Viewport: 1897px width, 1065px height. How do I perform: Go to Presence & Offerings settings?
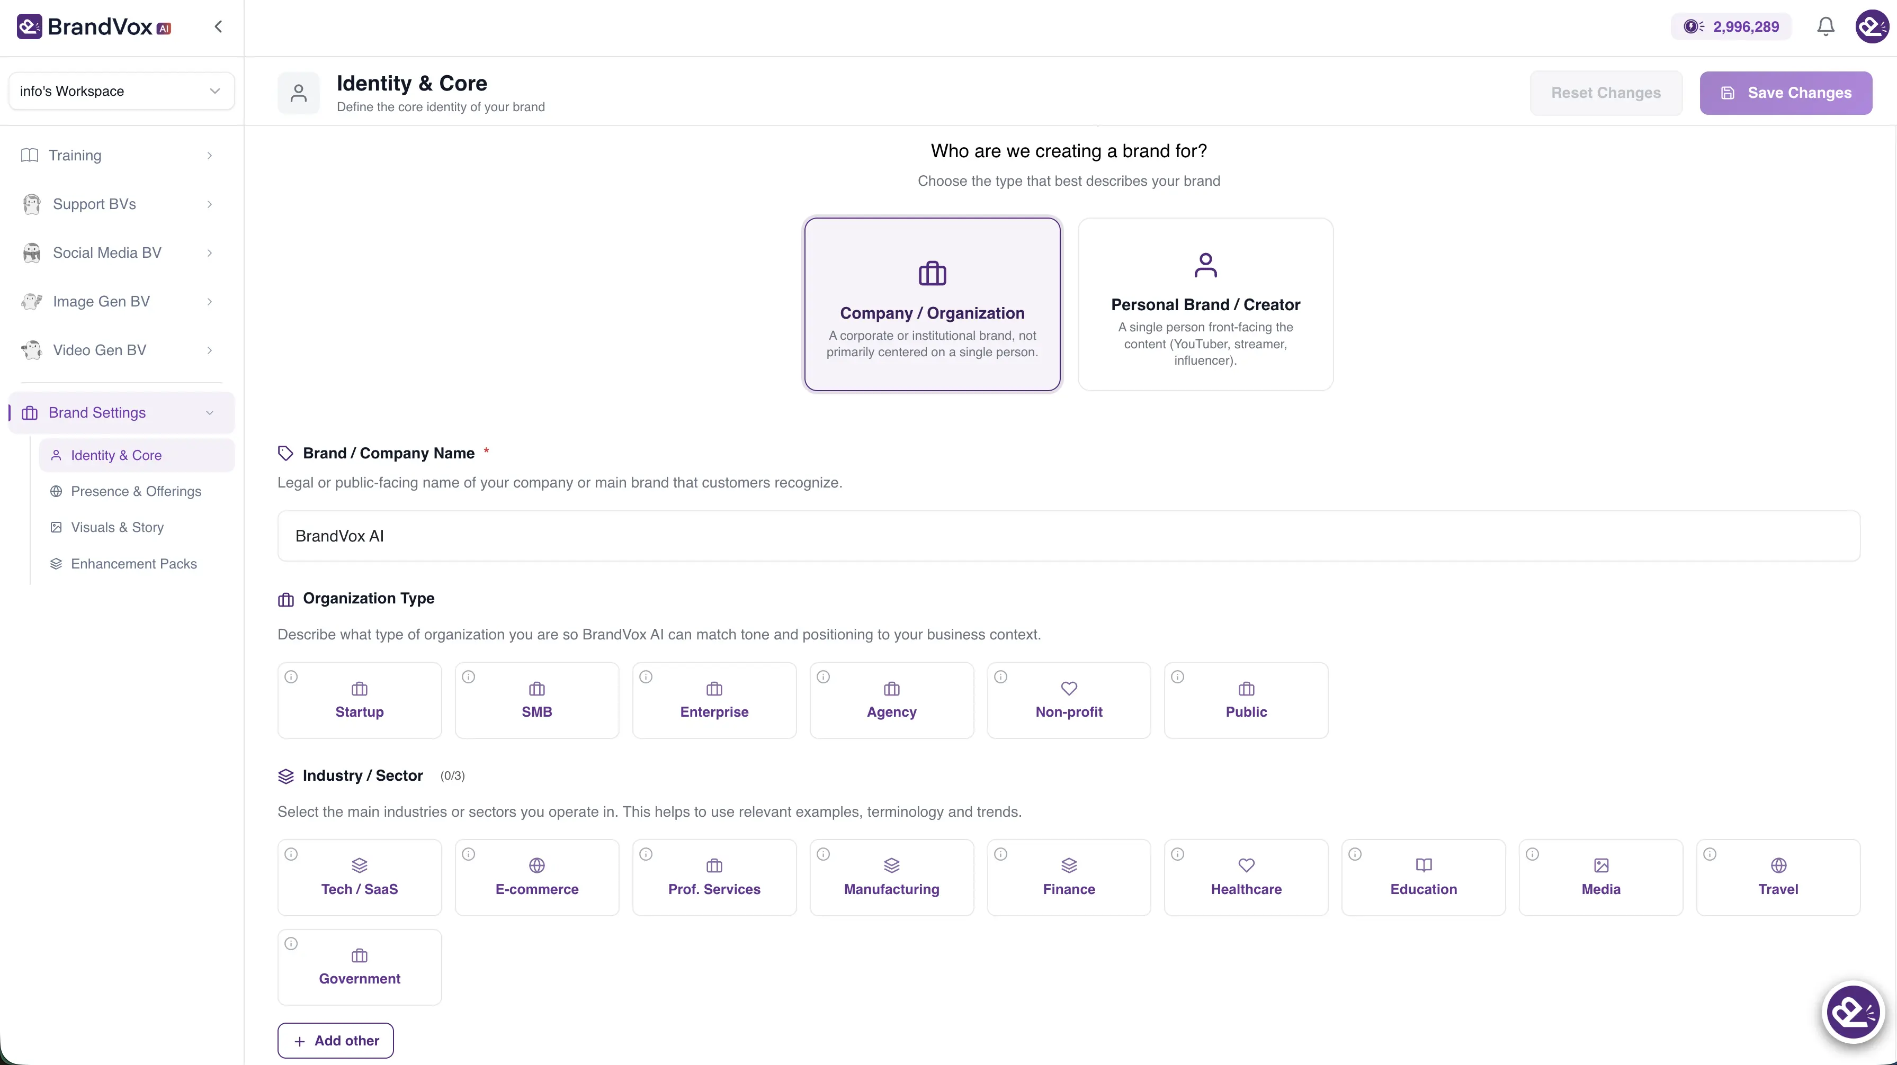[x=137, y=492]
